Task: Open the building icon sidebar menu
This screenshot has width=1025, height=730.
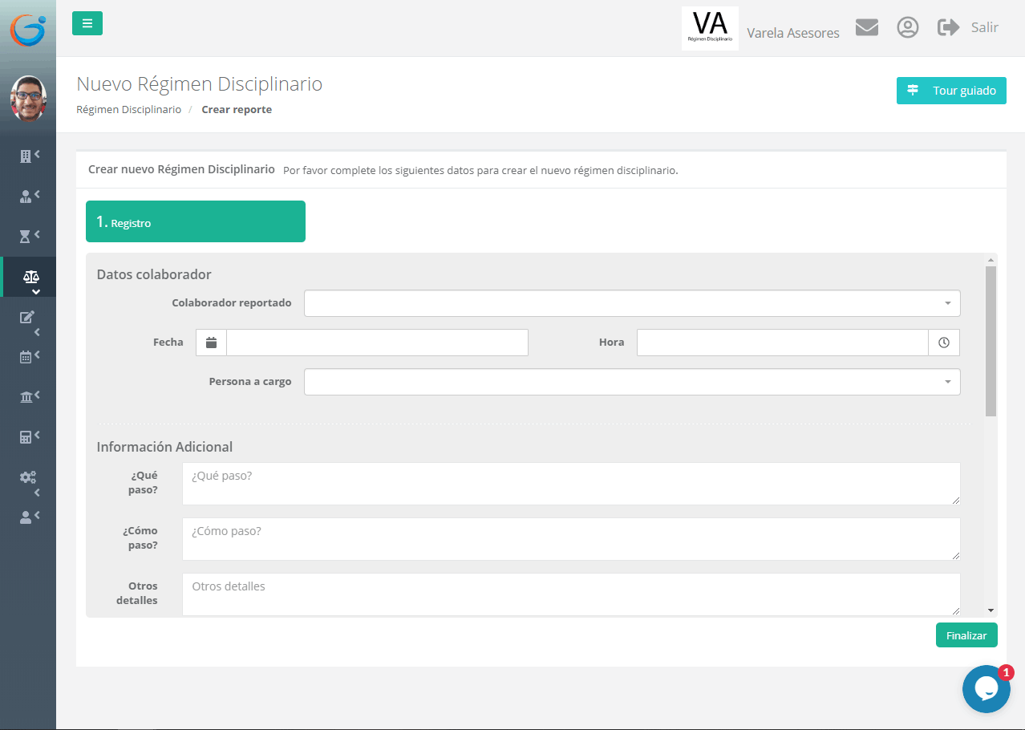Action: coord(26,156)
